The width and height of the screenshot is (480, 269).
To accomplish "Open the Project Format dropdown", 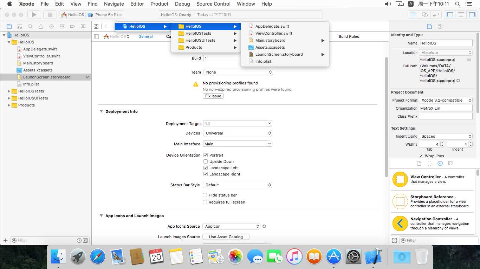I will click(446, 100).
